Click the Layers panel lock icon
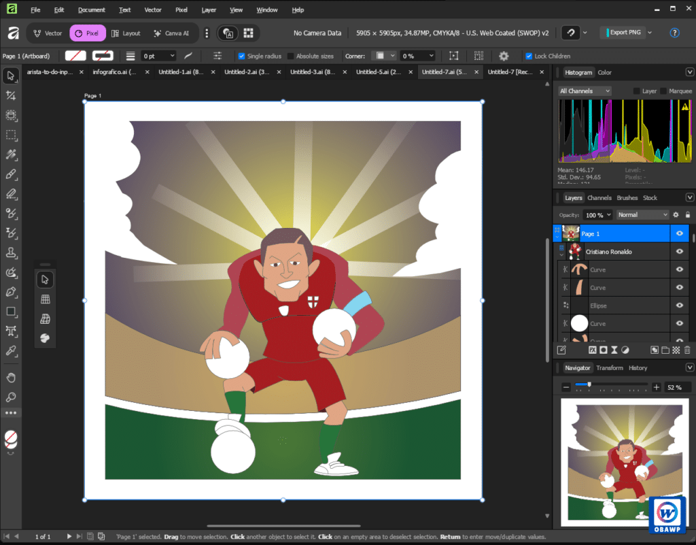This screenshot has height=545, width=696. 688,214
